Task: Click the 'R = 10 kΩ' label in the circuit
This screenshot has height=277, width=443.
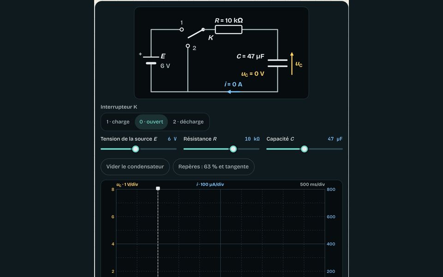Action: point(229,20)
